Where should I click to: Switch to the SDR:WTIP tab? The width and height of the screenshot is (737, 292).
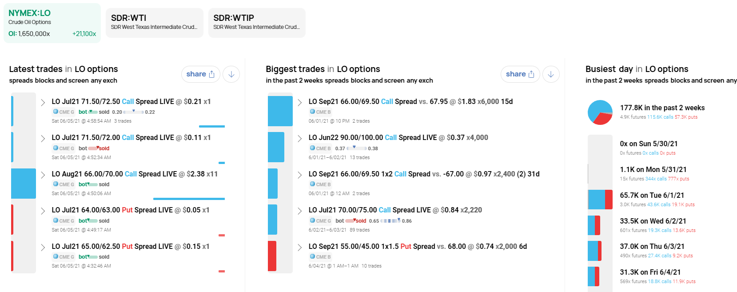pos(257,23)
